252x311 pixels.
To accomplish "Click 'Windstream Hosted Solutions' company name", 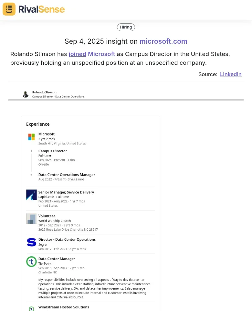I will coord(64,307).
